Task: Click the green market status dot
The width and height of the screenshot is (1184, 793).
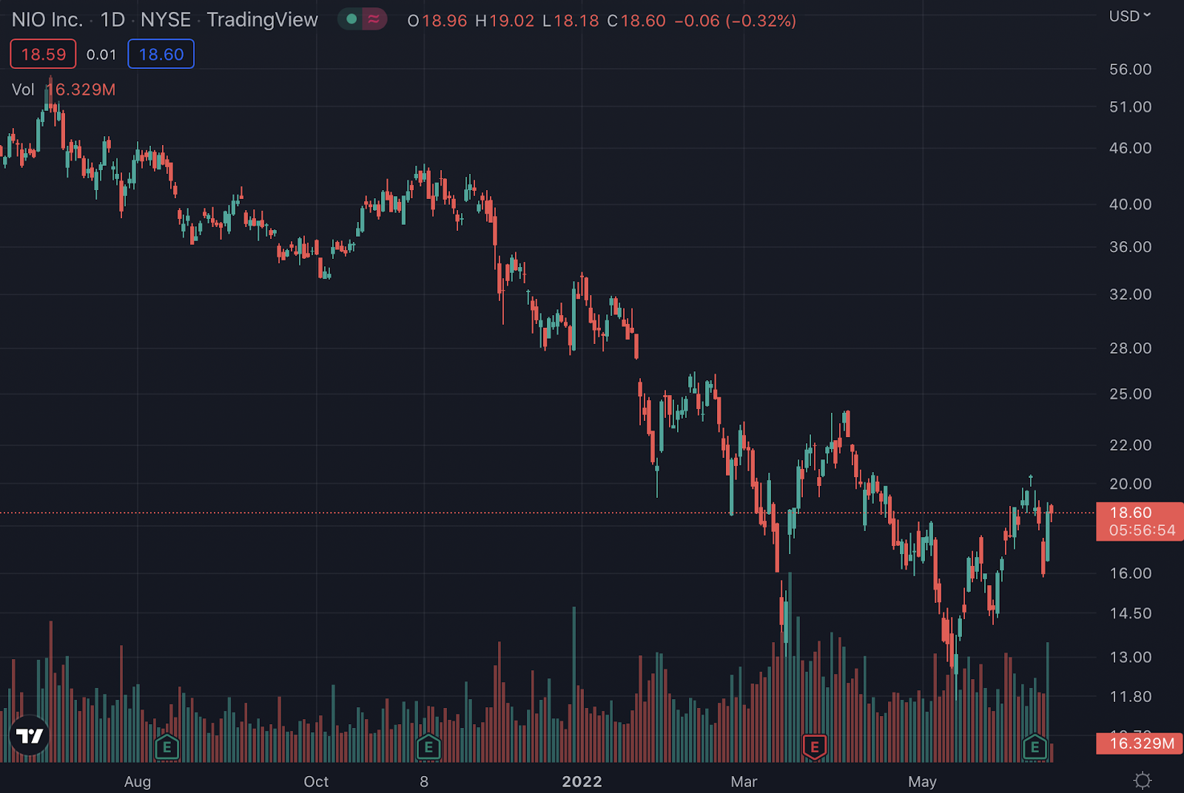Action: [351, 19]
